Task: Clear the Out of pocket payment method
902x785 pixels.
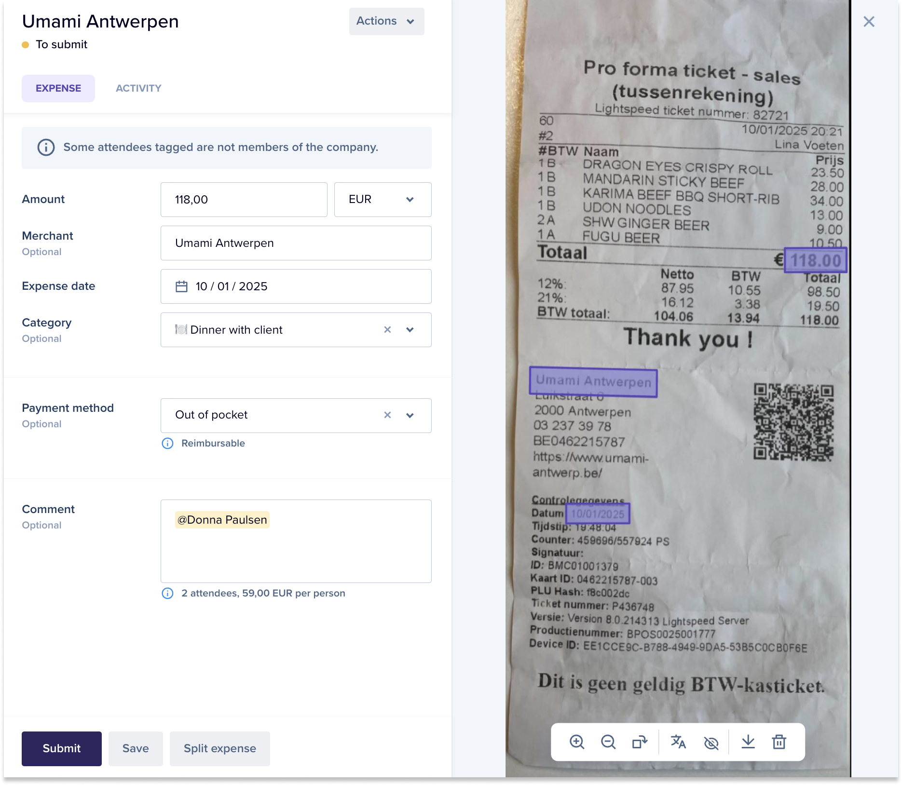Action: 387,415
